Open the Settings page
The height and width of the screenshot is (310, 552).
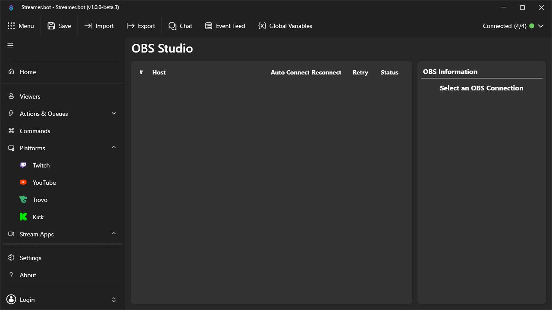31,257
